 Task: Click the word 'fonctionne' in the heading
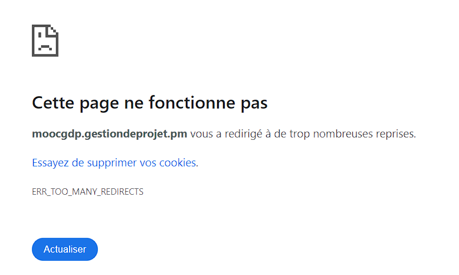[191, 103]
